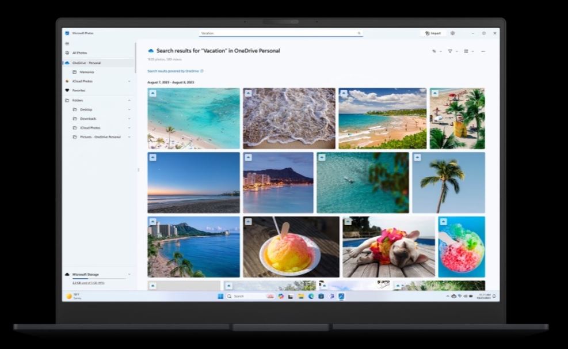Click cloud badge on first beach photo
The width and height of the screenshot is (568, 349).
[153, 93]
